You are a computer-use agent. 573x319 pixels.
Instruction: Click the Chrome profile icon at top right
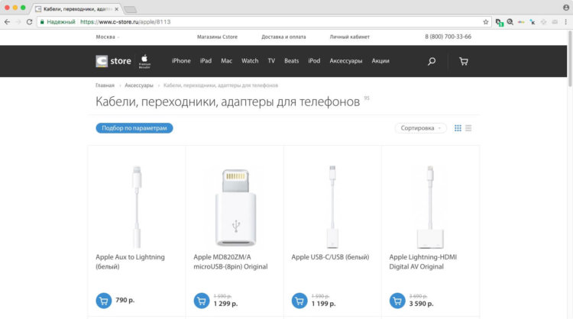(x=566, y=8)
